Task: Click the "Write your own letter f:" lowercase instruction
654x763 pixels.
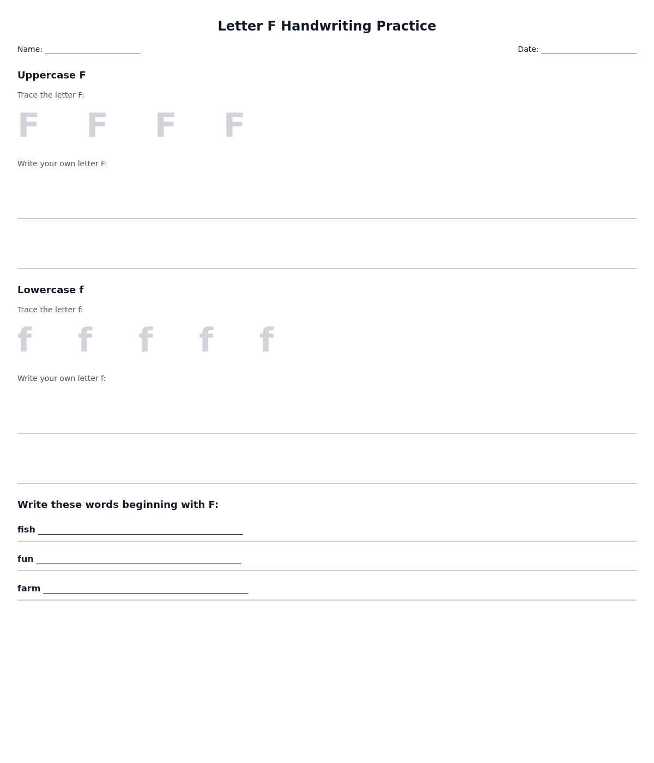Action: click(62, 378)
